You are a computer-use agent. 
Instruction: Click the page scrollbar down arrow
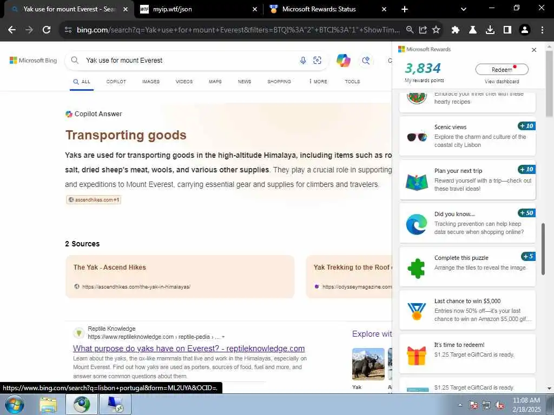(x=549, y=389)
